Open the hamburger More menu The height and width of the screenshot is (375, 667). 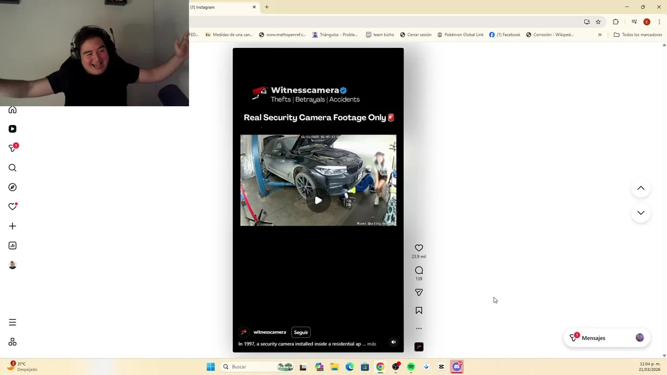point(13,322)
